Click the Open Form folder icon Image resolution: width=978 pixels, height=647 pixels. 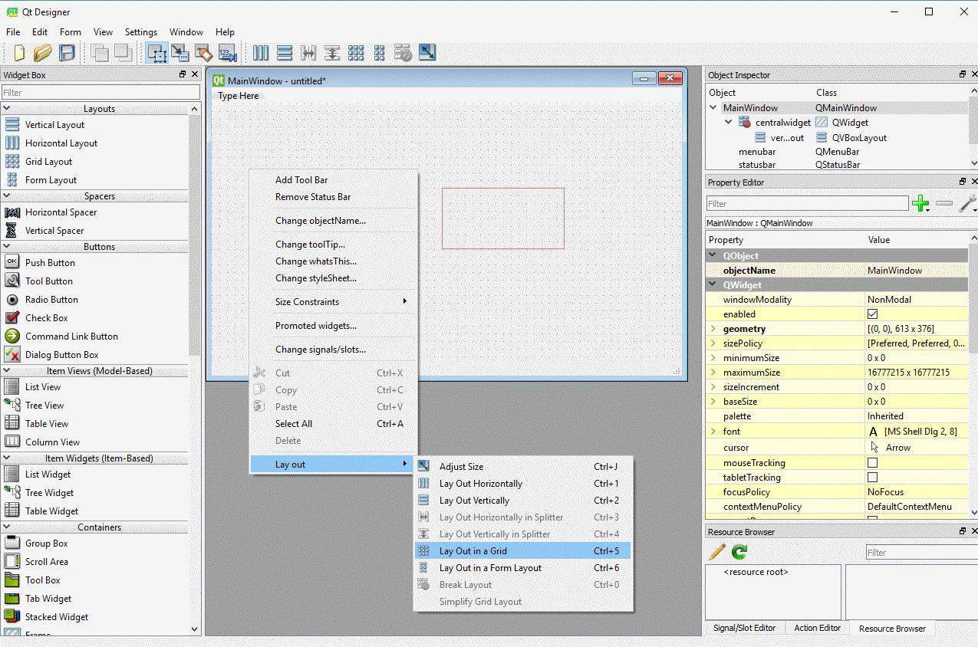click(x=43, y=53)
